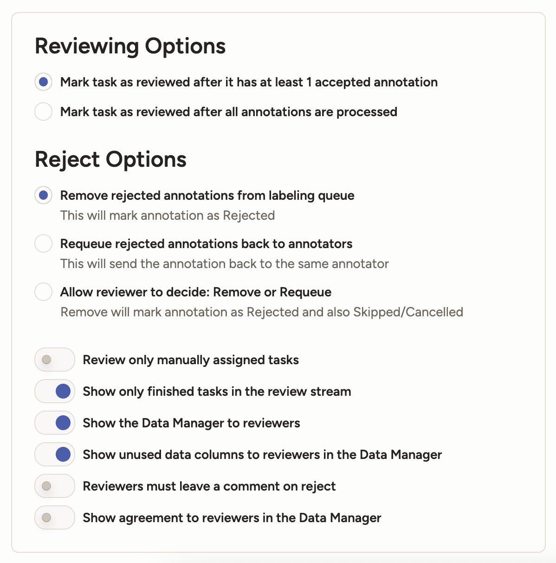
Task: Click the 'Allow reviewer to decide: Remove or Requeue' label text
Action: [196, 292]
